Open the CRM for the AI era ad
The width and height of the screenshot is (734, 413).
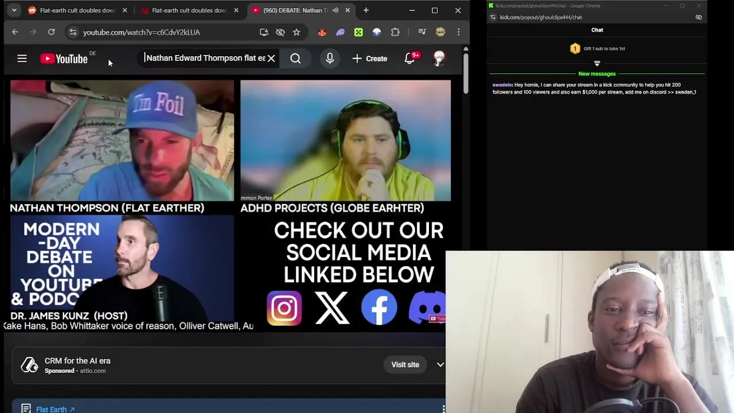(77, 361)
